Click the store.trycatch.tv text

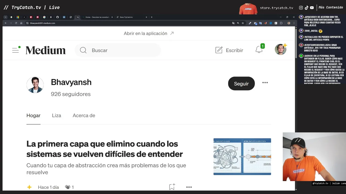[277, 8]
